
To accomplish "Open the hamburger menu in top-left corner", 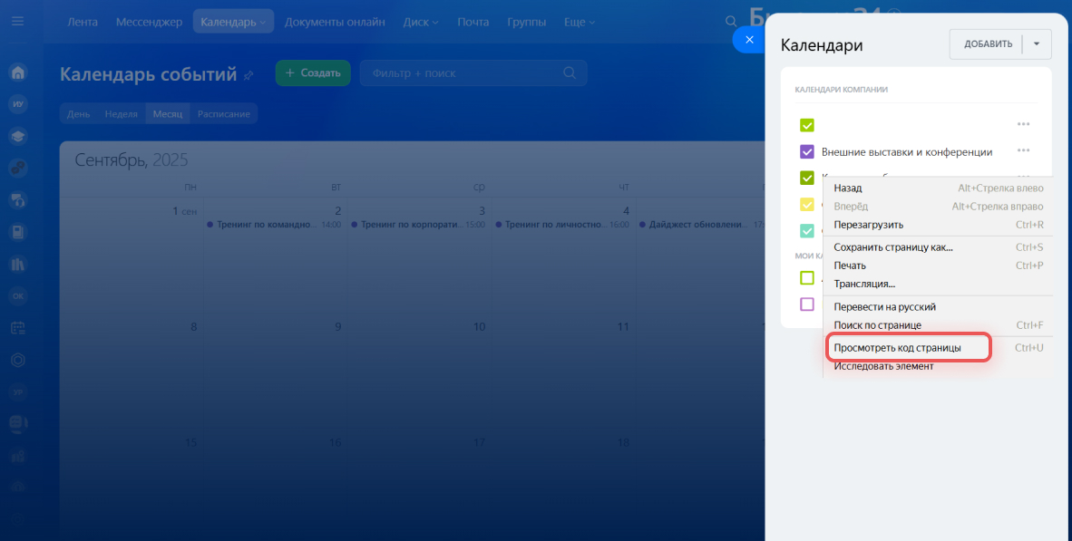I will [x=18, y=22].
